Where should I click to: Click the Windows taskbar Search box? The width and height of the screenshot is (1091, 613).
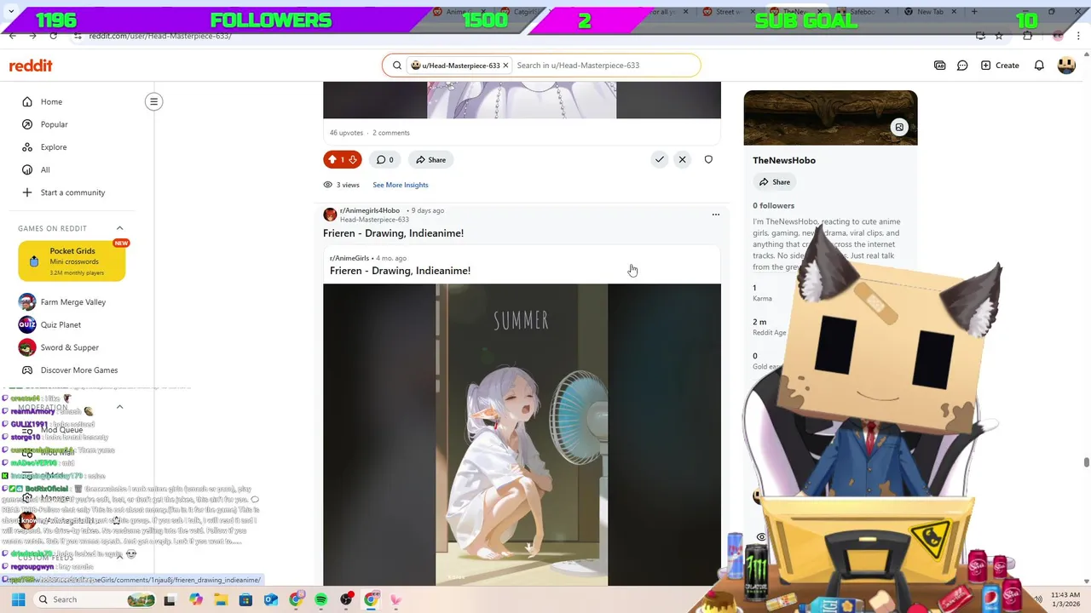point(95,599)
